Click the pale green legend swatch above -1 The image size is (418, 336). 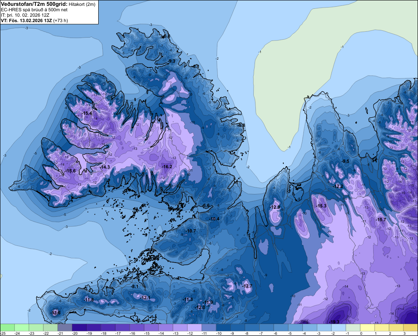(x=353, y=327)
